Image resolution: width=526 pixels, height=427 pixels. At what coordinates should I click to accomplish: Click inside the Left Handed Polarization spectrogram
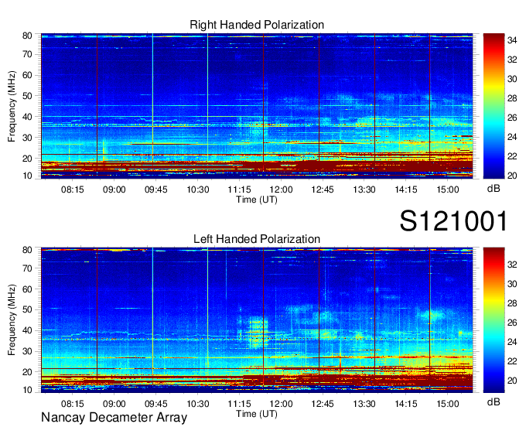pyautogui.click(x=257, y=320)
